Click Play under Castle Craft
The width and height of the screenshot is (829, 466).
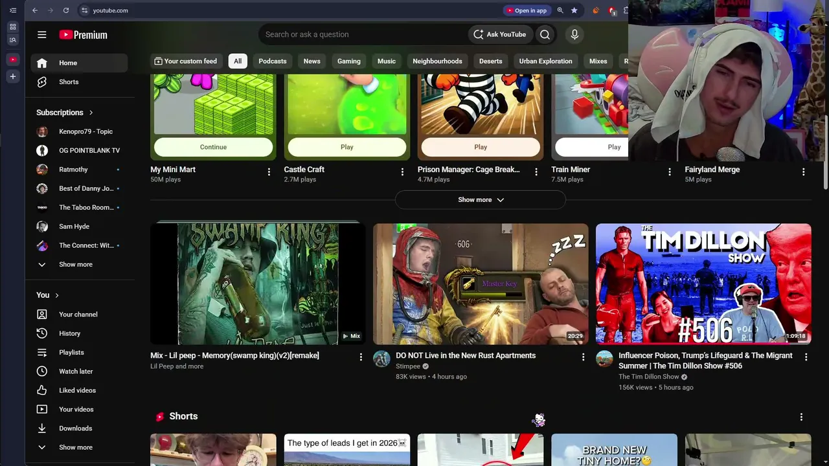click(x=347, y=147)
